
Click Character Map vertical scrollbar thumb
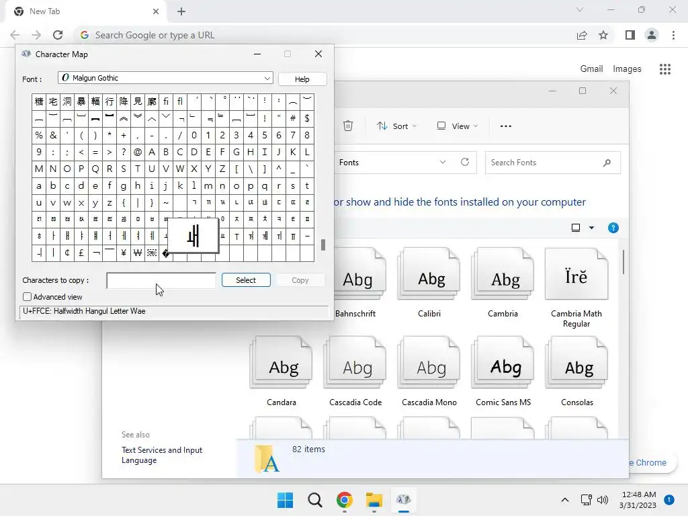323,245
